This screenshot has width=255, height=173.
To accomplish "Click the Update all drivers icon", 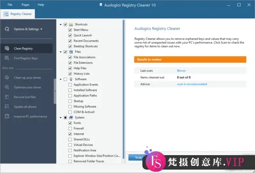I will click(7, 107).
